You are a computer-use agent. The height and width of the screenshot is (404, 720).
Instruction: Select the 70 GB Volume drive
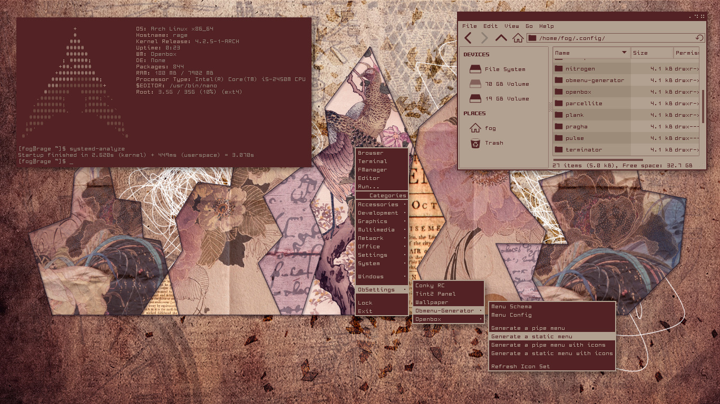click(x=499, y=84)
